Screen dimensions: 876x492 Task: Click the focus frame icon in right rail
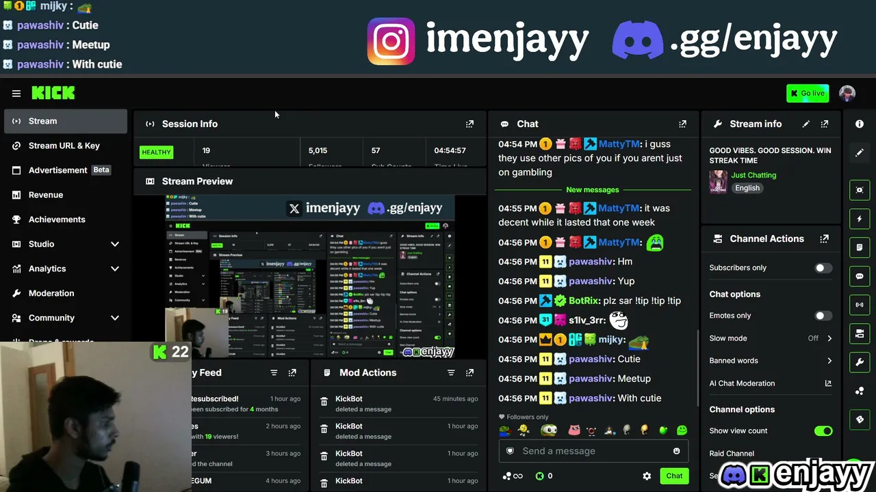pyautogui.click(x=860, y=190)
